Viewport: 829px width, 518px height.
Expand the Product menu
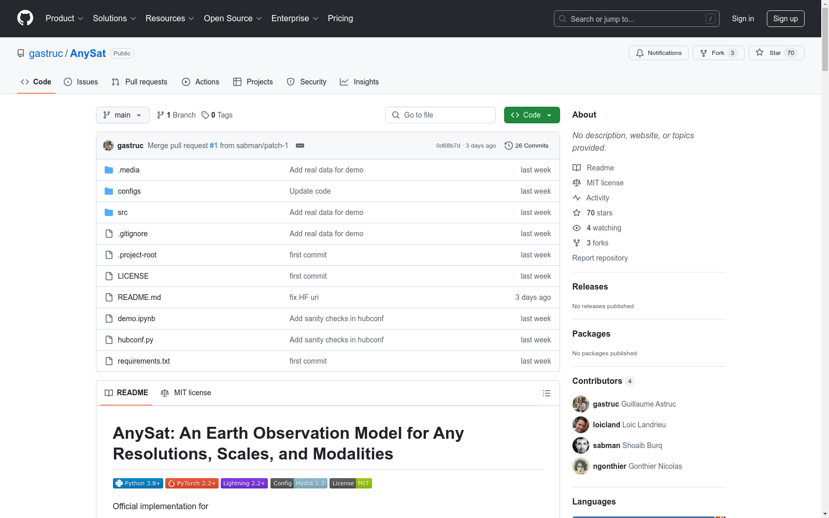click(64, 19)
